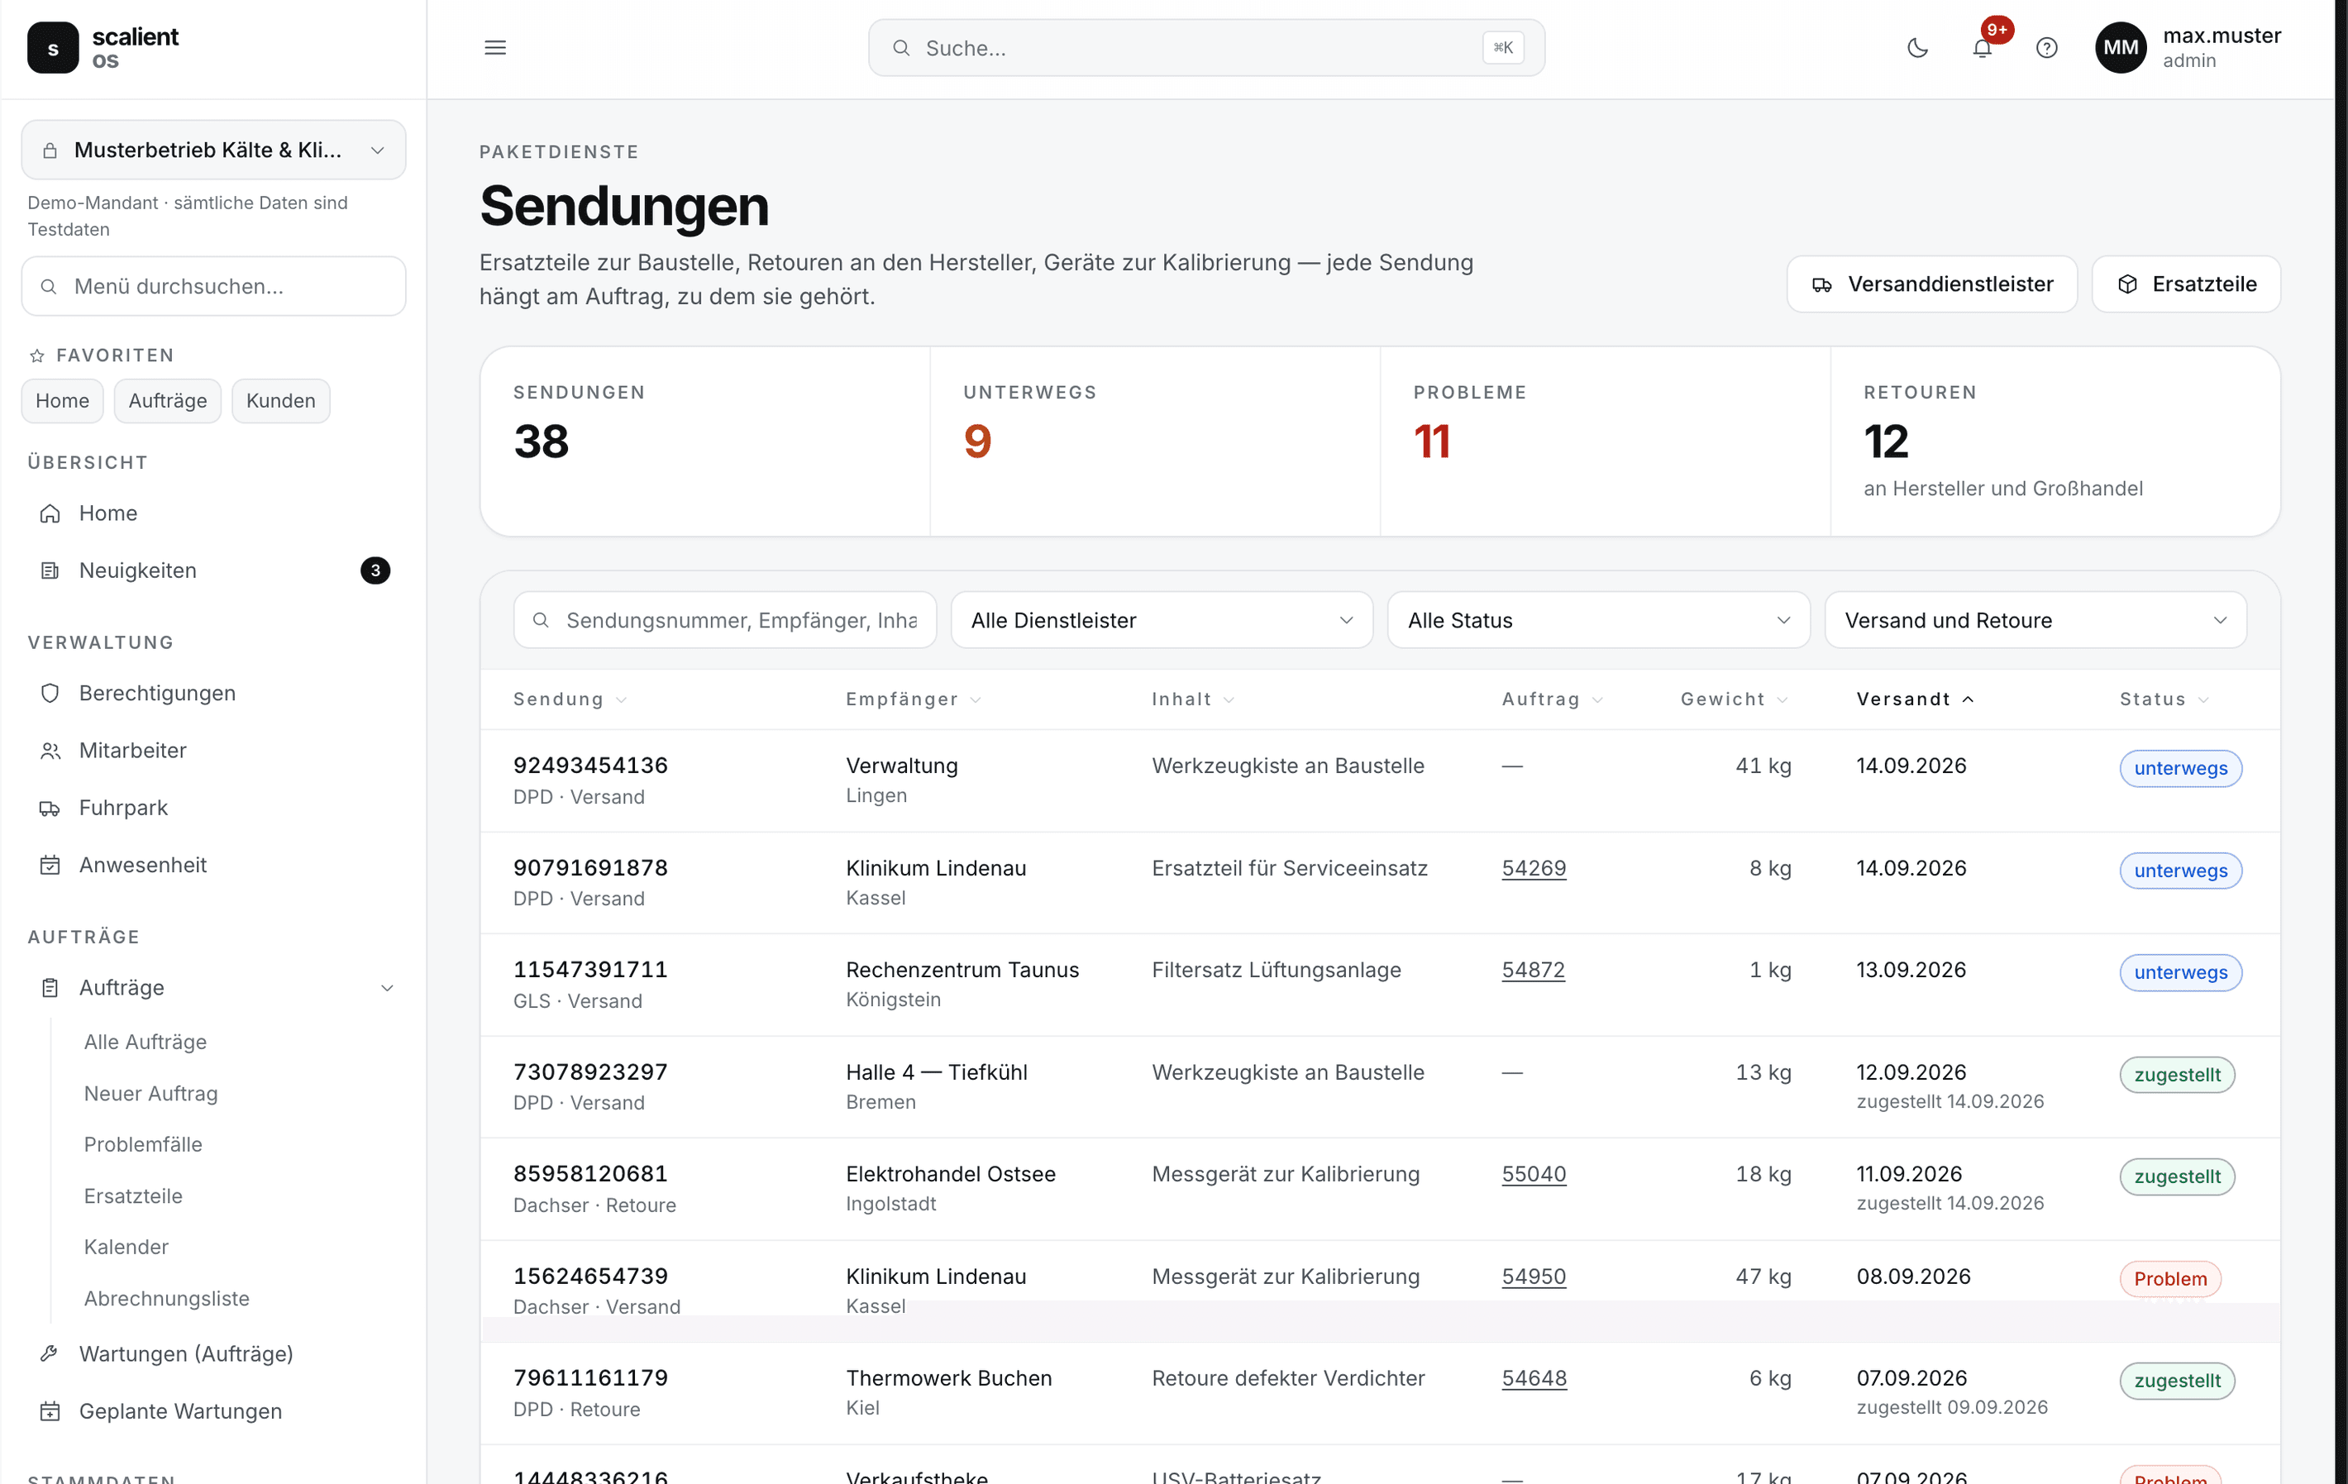Open the Kunden favorite chip
This screenshot has height=1484, width=2348.
tap(281, 401)
